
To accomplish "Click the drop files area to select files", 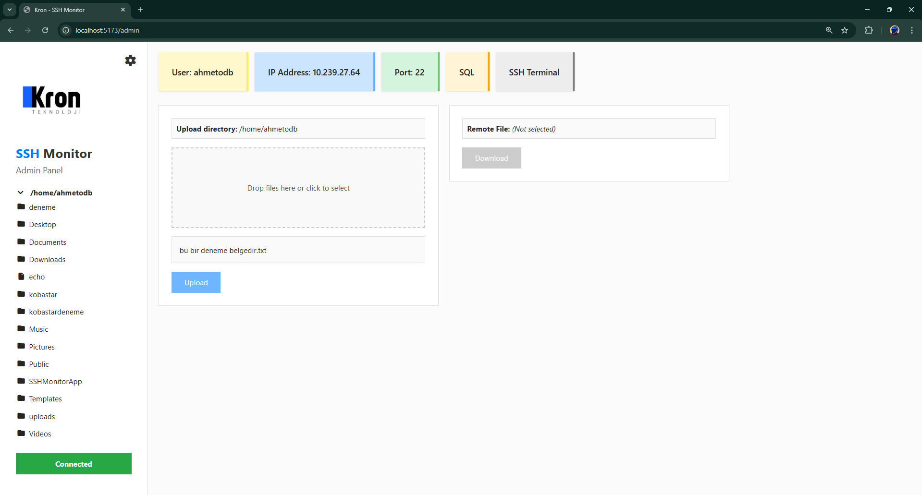I will 298,188.
